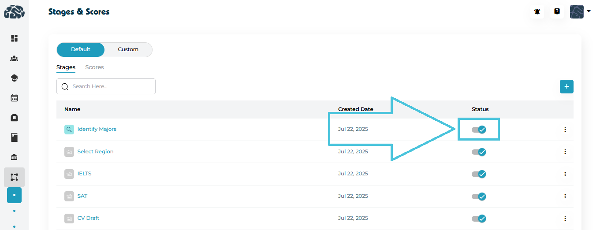Open the three-dot menu for Select Region
Image resolution: width=600 pixels, height=230 pixels.
click(x=565, y=152)
